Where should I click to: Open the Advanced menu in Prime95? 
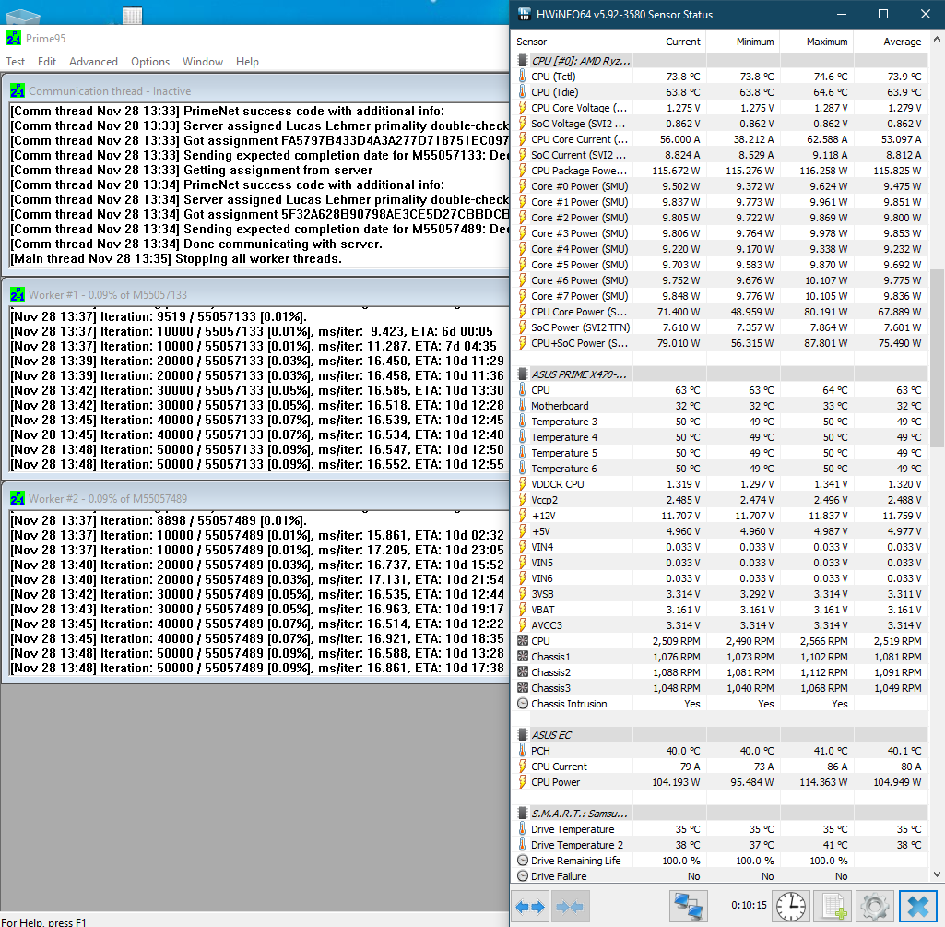93,62
